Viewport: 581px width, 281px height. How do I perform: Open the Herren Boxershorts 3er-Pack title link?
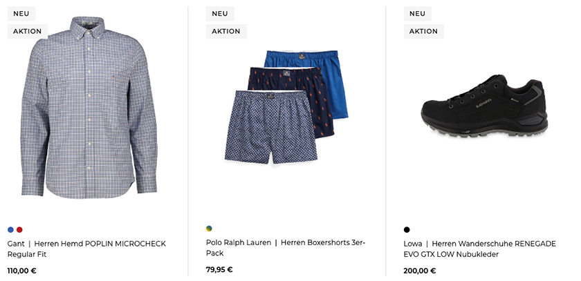(285, 248)
